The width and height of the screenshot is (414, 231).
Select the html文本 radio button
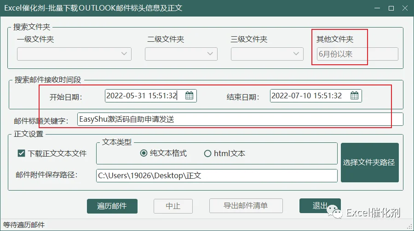point(207,153)
